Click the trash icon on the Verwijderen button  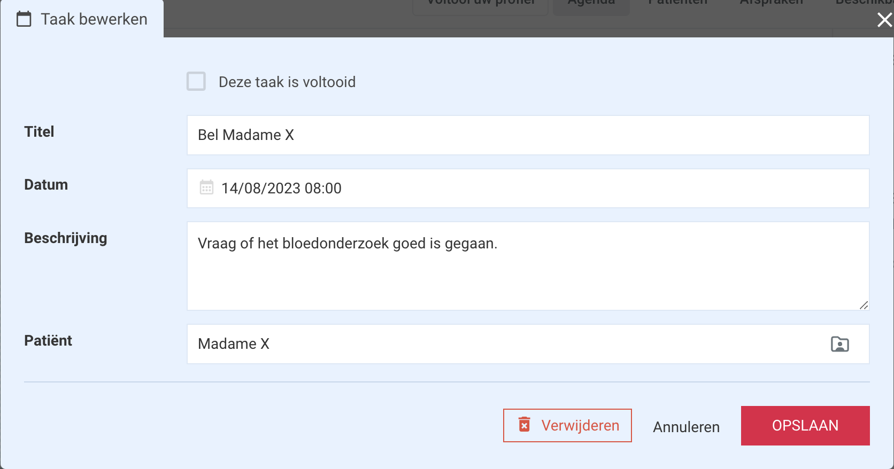(525, 425)
